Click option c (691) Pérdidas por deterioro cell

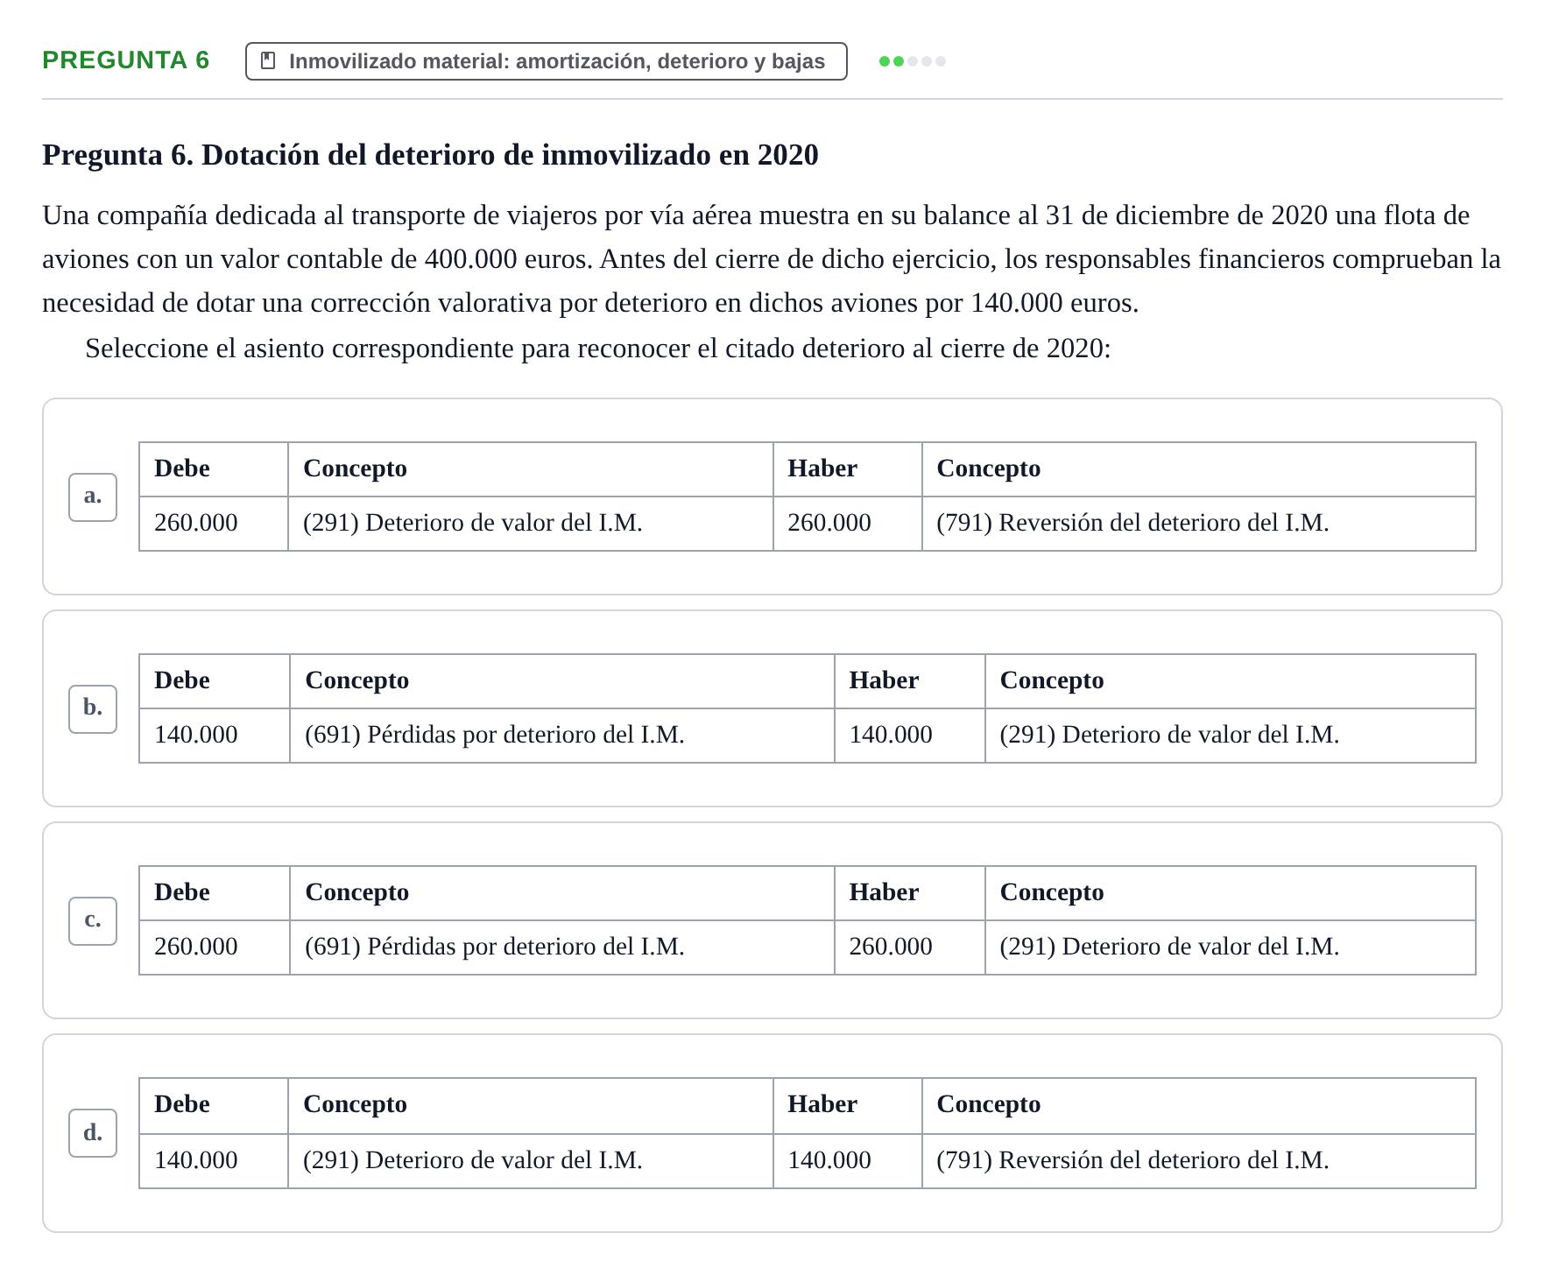point(562,947)
